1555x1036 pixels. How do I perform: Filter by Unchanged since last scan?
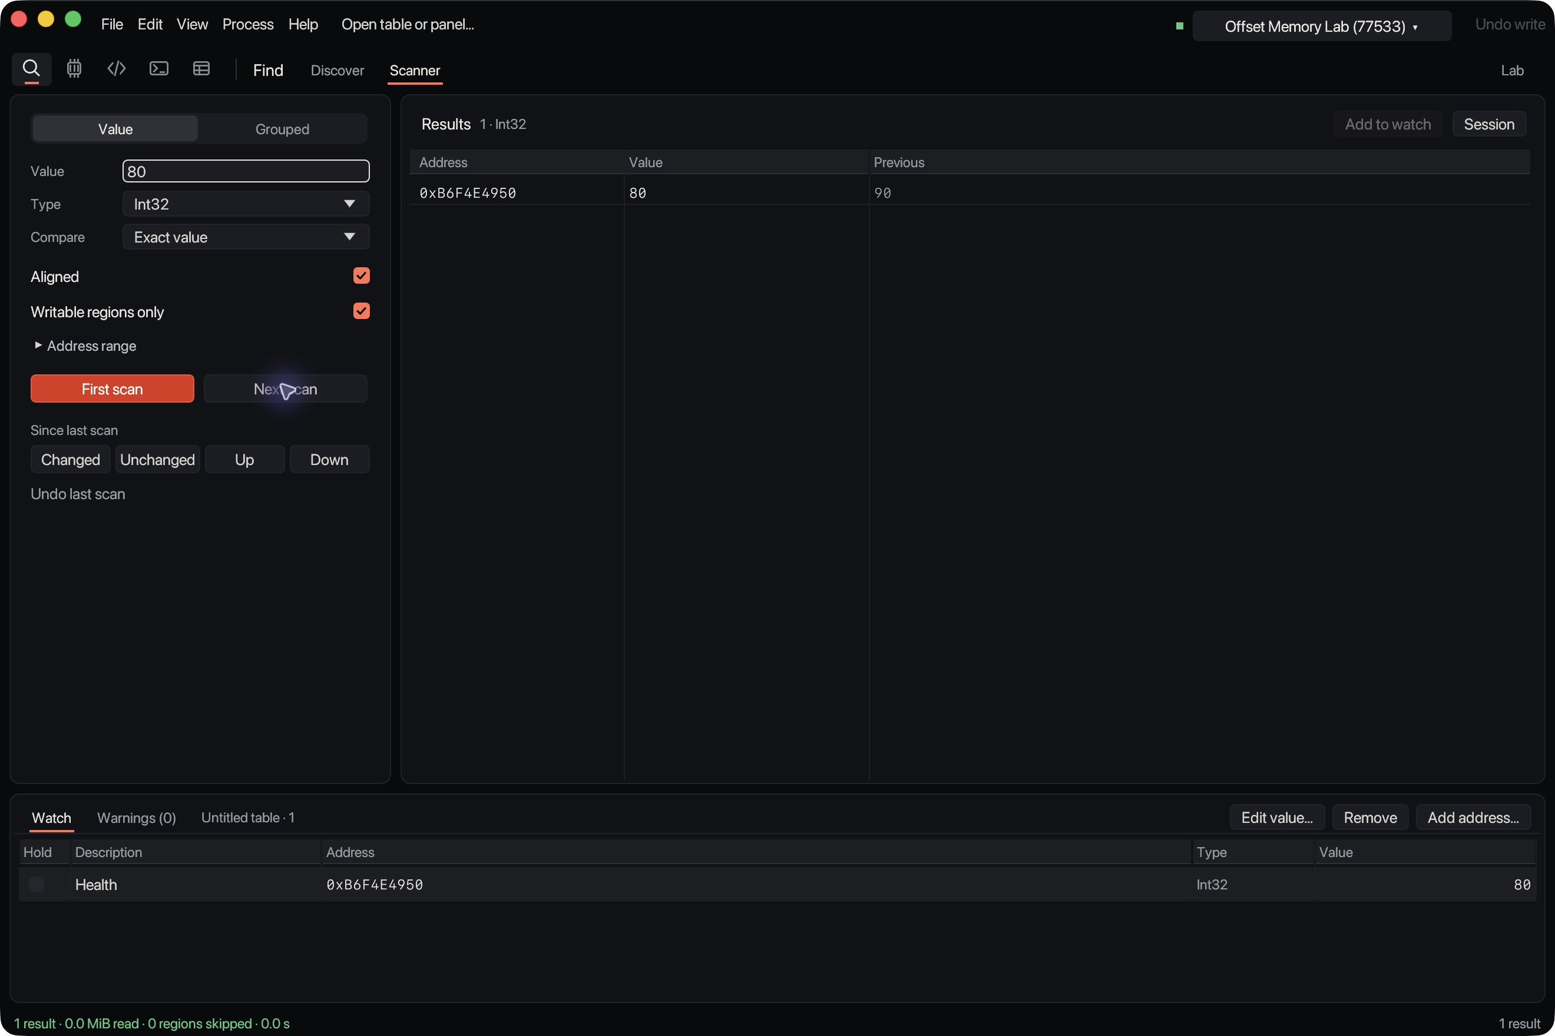point(157,459)
